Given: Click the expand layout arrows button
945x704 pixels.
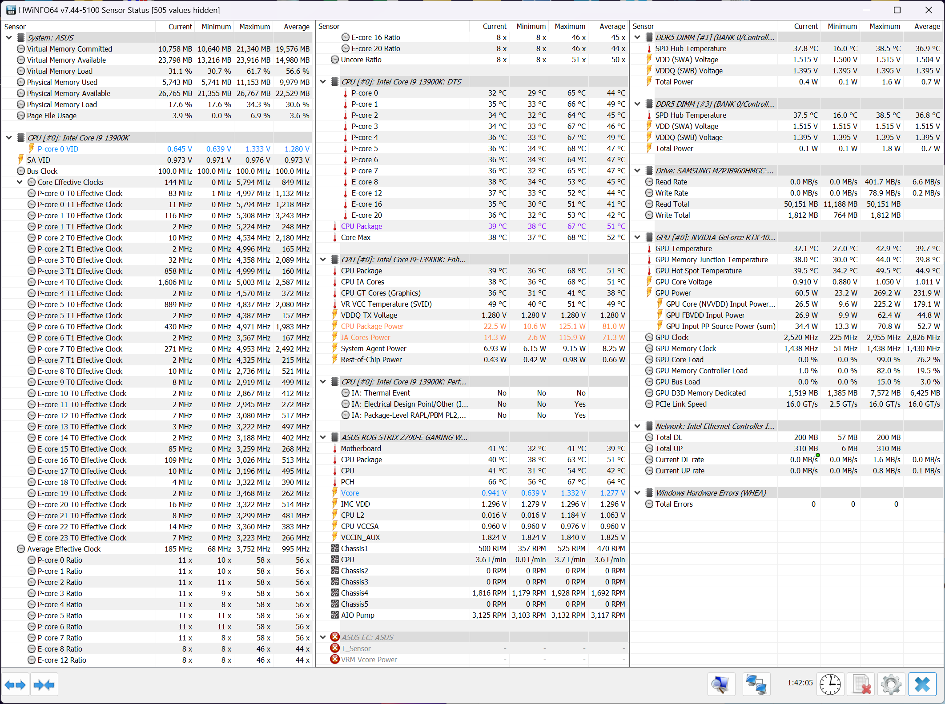Looking at the screenshot, I should [x=15, y=685].
